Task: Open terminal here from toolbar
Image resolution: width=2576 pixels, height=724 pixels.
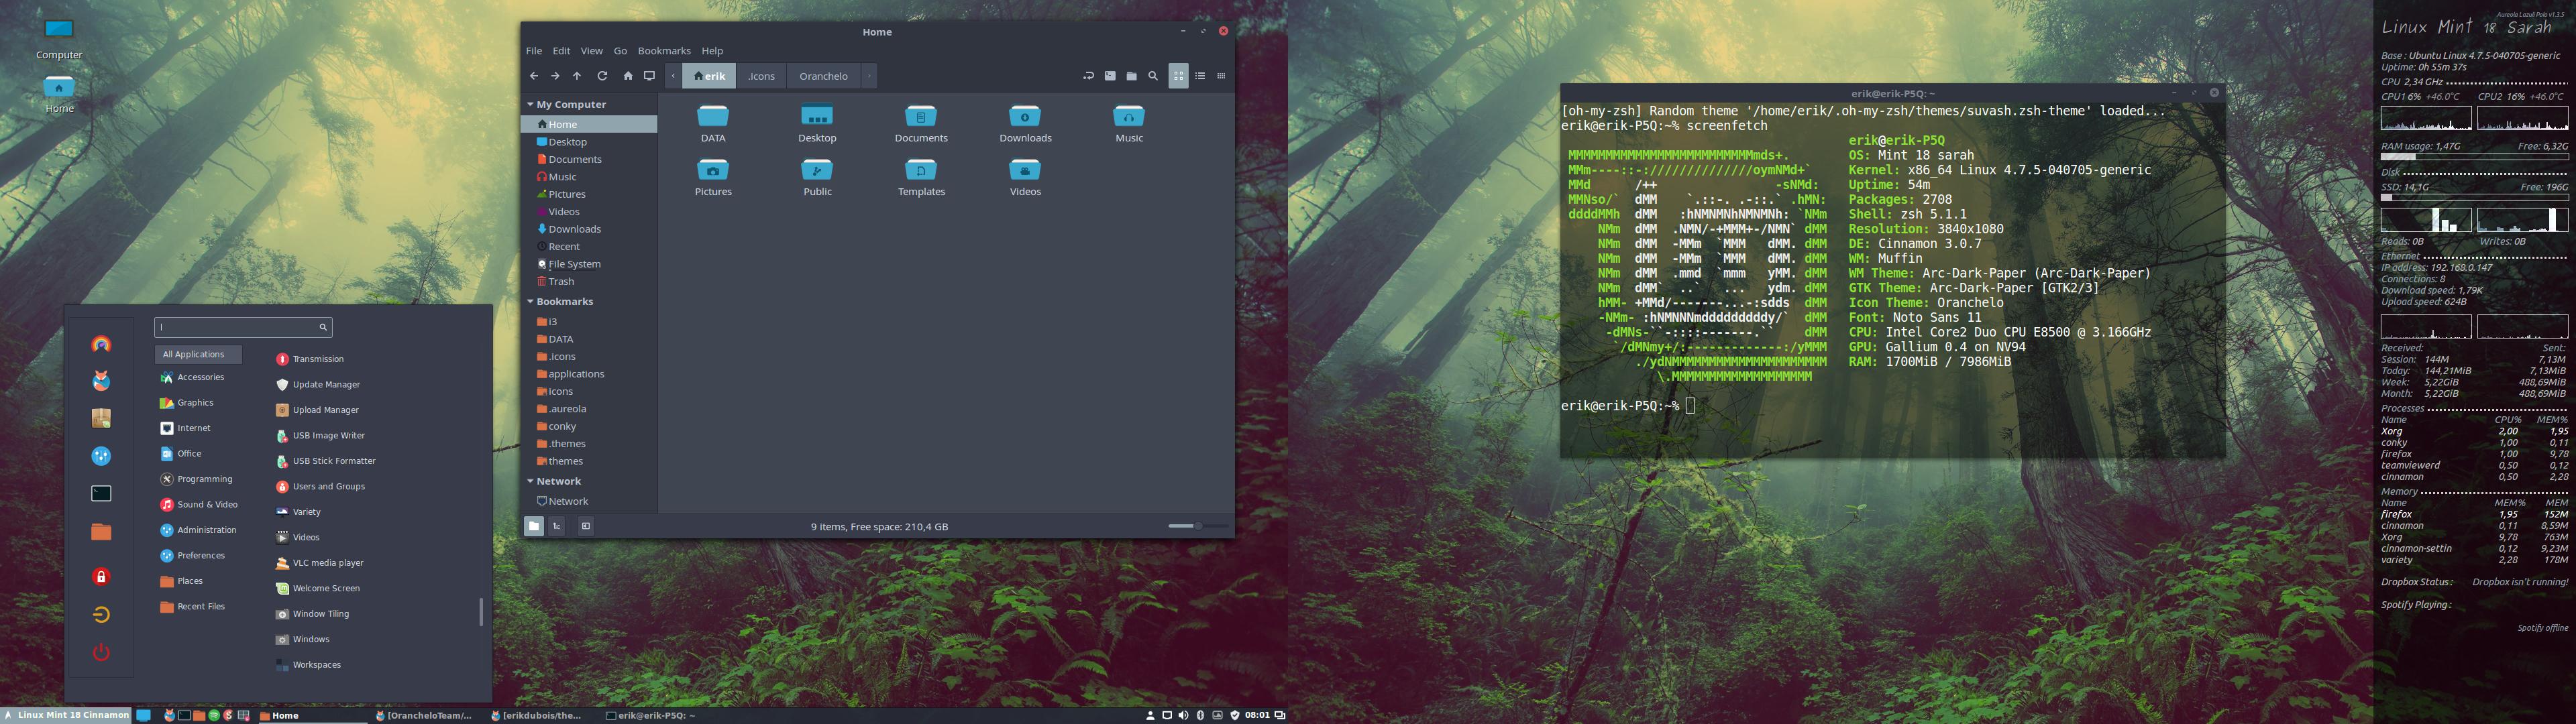Action: pyautogui.click(x=1110, y=76)
